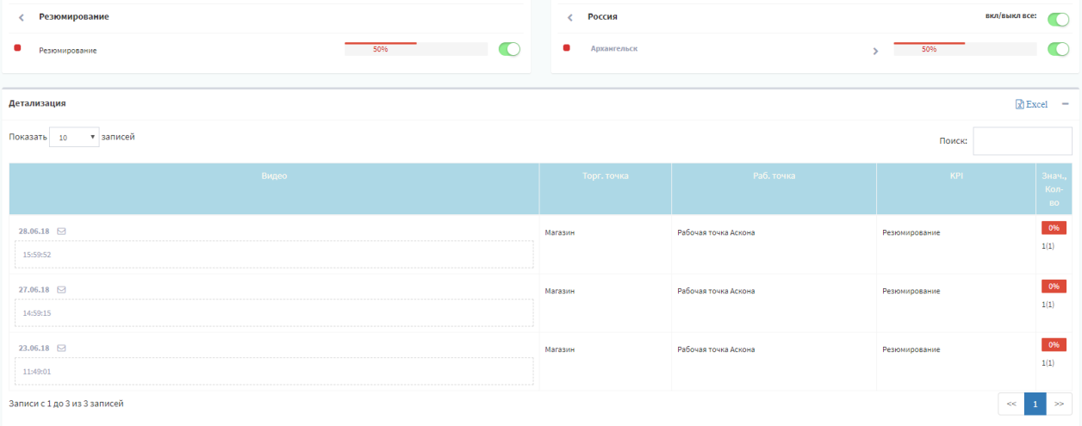1082x426 pixels.
Task: Click the red square marker beside Архангельск
Action: (566, 48)
